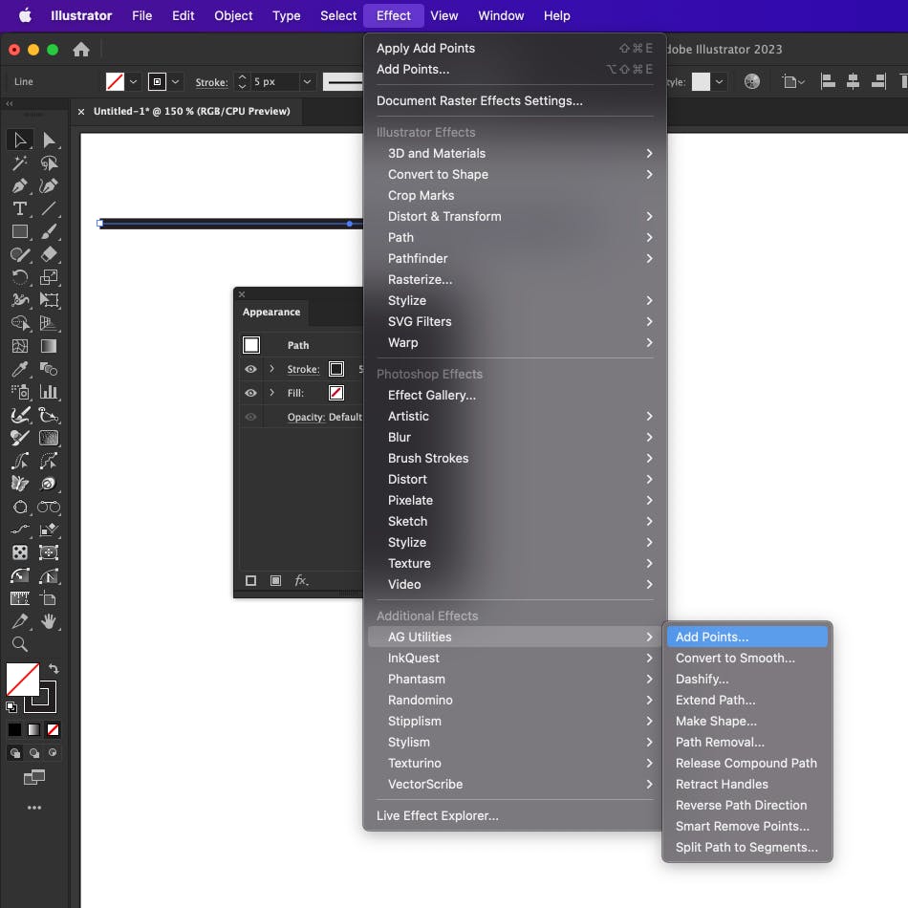The width and height of the screenshot is (908, 908).
Task: Swap fill and stroke colors
Action: [54, 668]
